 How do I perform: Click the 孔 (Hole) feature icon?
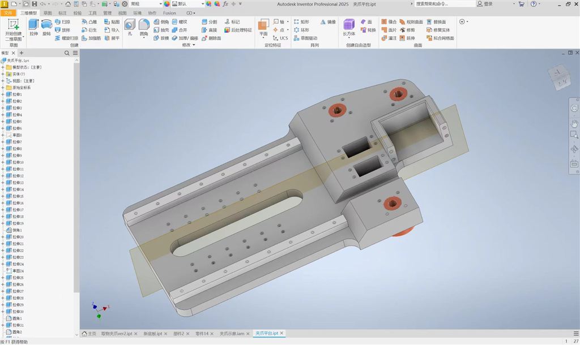130,27
